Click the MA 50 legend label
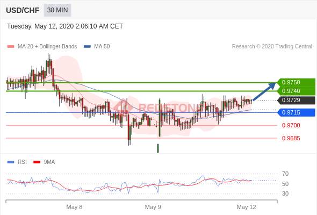 click(x=102, y=46)
